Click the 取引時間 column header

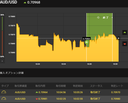61,86
